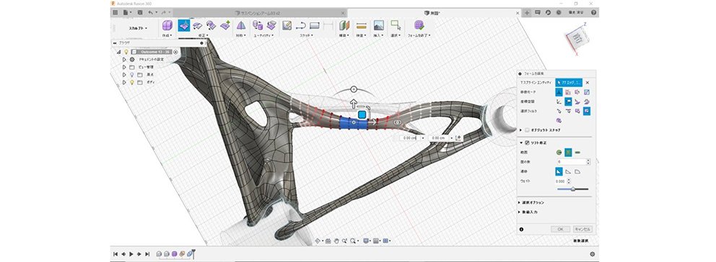This screenshot has width=716, height=262.
Task: Open the Sculpt workspace dropdown
Action: [137, 28]
